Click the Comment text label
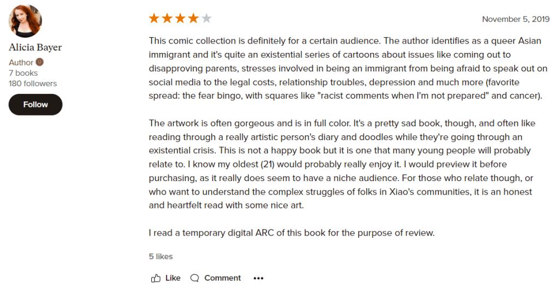 tap(222, 278)
